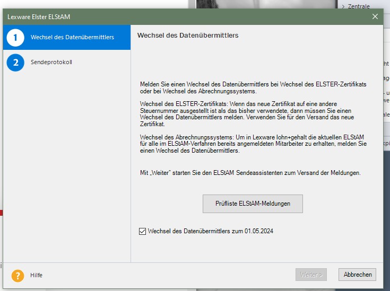390x291 pixels.
Task: Cancel the dialog with Abbrechen
Action: tap(358, 275)
